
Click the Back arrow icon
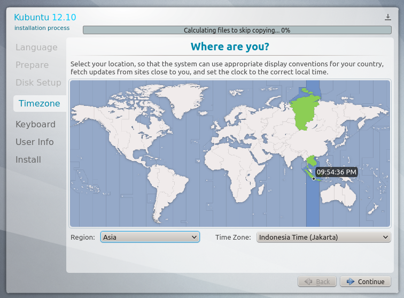click(x=308, y=281)
